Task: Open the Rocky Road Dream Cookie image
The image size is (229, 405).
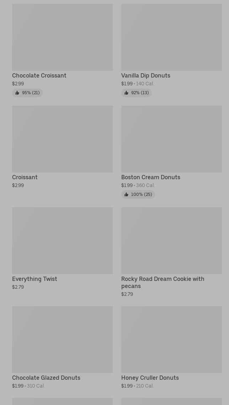Action: [x=171, y=240]
